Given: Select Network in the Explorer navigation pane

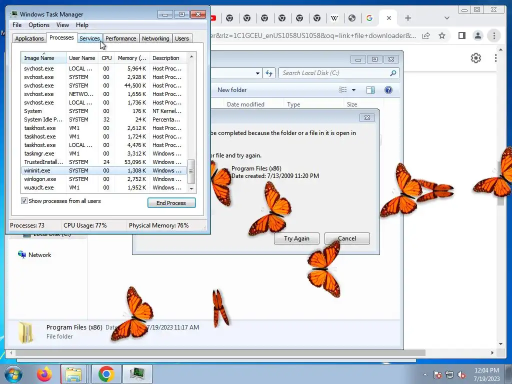Looking at the screenshot, I should [x=39, y=254].
